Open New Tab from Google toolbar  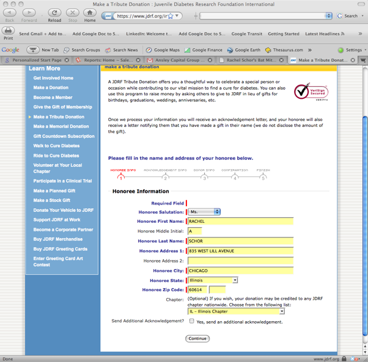(x=43, y=50)
